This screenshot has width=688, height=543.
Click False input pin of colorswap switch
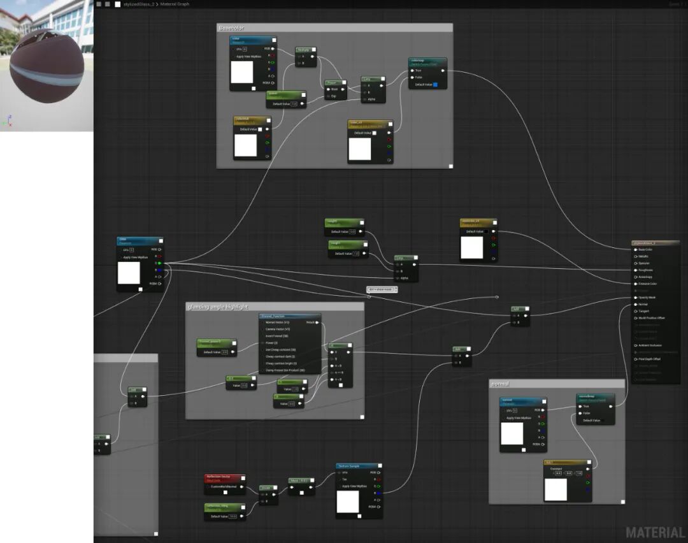tap(412, 77)
